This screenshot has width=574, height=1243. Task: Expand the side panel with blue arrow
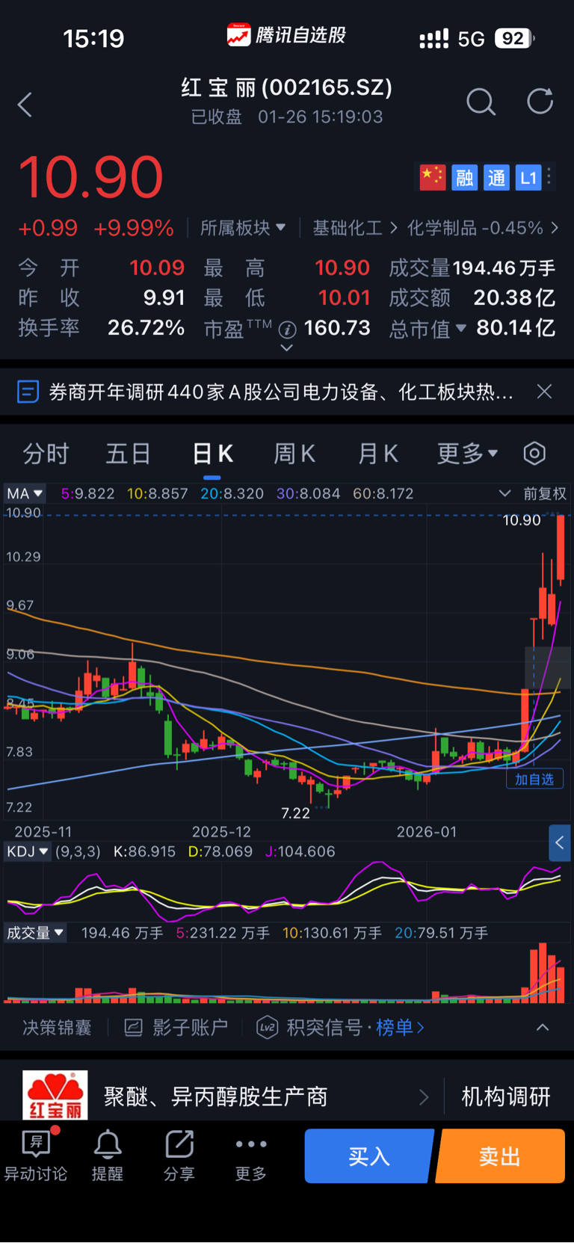point(560,843)
